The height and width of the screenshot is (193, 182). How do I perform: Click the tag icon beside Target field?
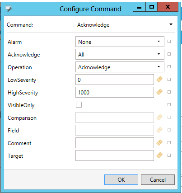coord(159,155)
